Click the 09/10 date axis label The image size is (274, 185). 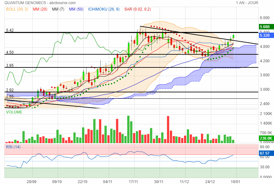[x=57, y=182]
